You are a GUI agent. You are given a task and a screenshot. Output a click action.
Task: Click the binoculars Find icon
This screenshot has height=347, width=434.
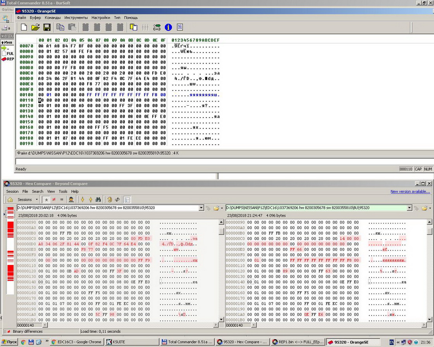coord(98,199)
